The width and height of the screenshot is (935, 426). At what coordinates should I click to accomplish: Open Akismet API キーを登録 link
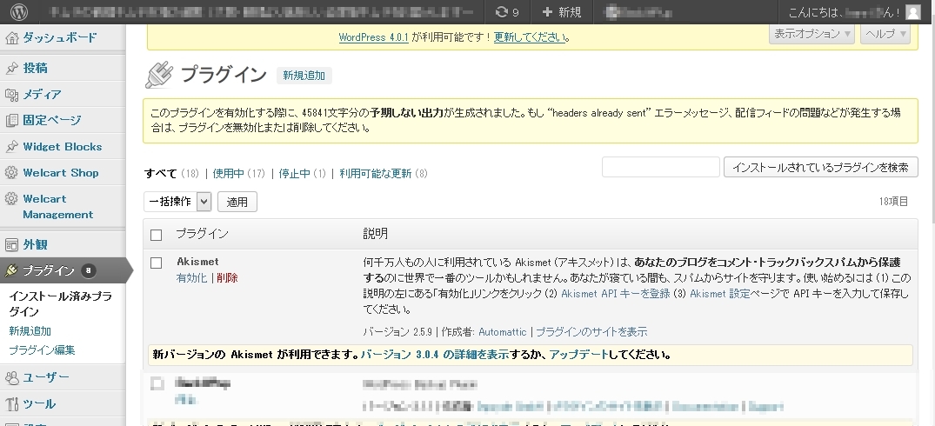(616, 294)
